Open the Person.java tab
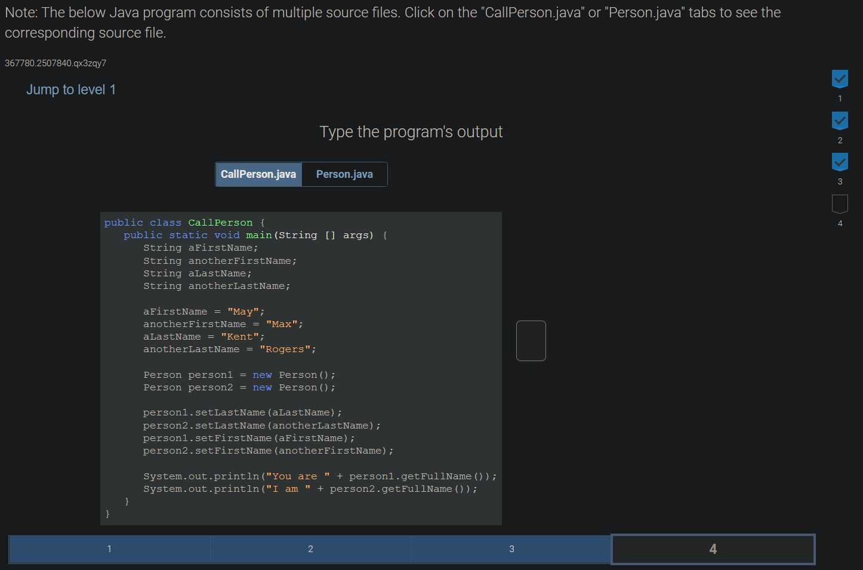 [344, 174]
